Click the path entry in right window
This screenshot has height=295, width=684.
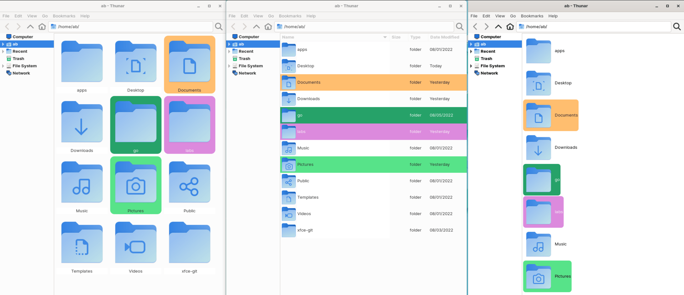coord(594,27)
